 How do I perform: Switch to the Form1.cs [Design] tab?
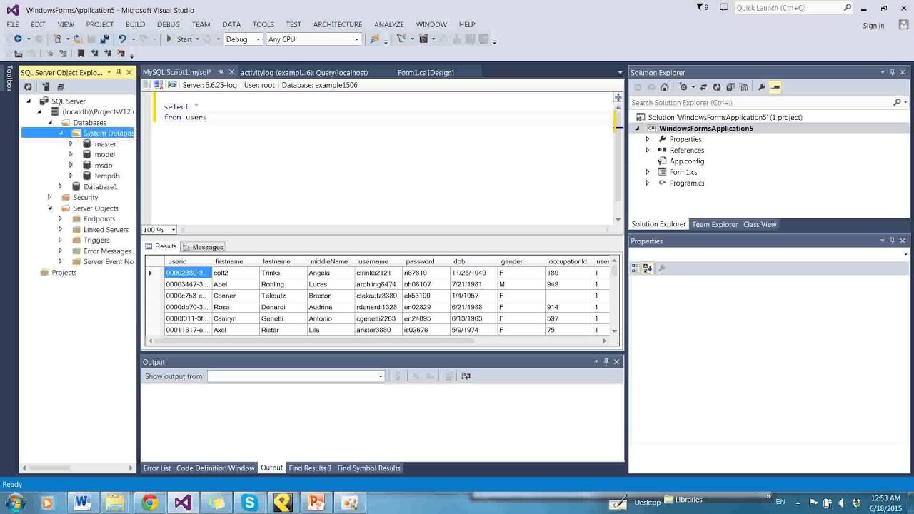click(425, 72)
